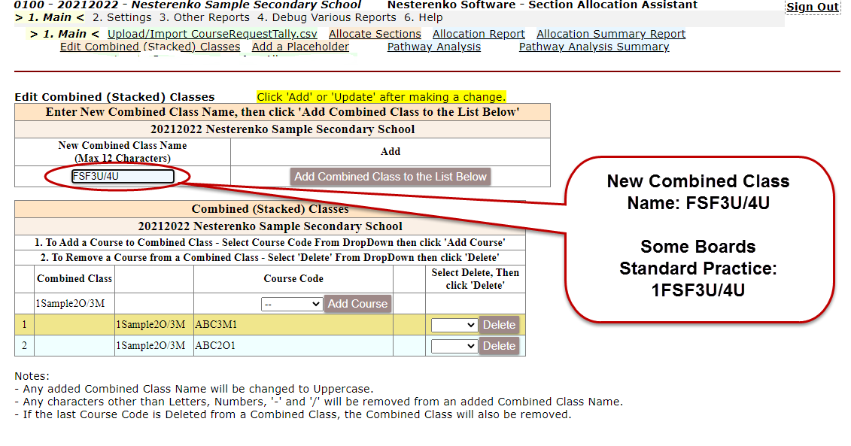Click the New Combined Class Name field
851x446 pixels.
tap(123, 177)
